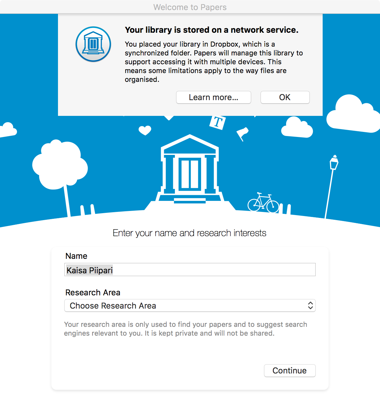Viewport: 380px width, 415px height.
Task: Click the Dropbox synchronized folder explanation text
Action: point(214,62)
